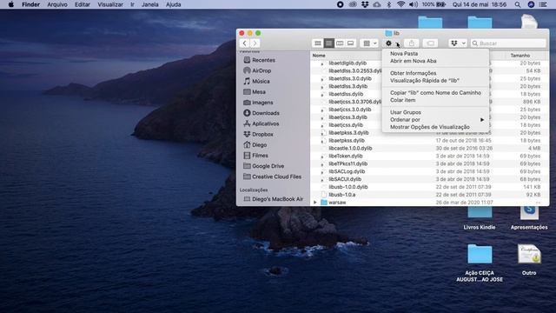This screenshot has width=556, height=313.
Task: Select file libeToken.dylib
Action: [x=346, y=156]
